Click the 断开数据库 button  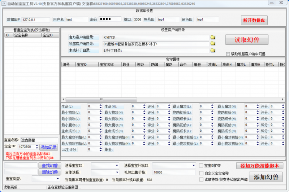point(254,20)
